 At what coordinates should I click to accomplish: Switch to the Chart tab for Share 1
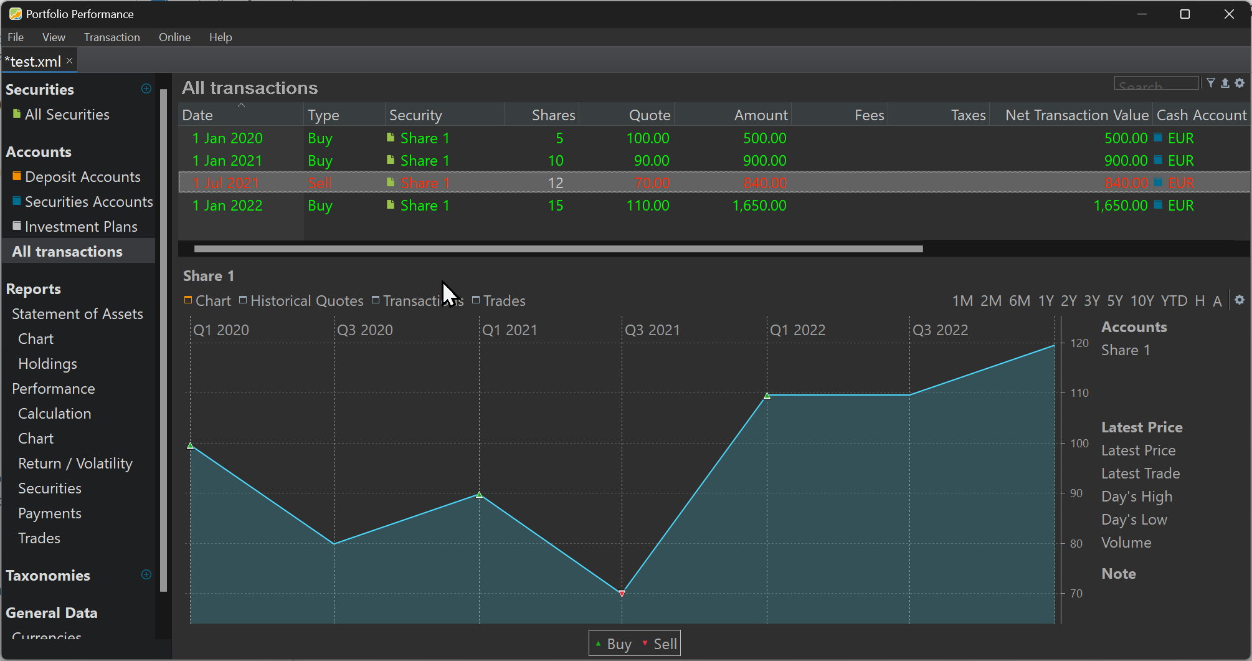click(x=207, y=301)
